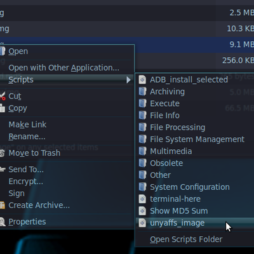Screen dimensions: 254x254
Task: Click Open Scripts Folder
Action: coord(186,239)
